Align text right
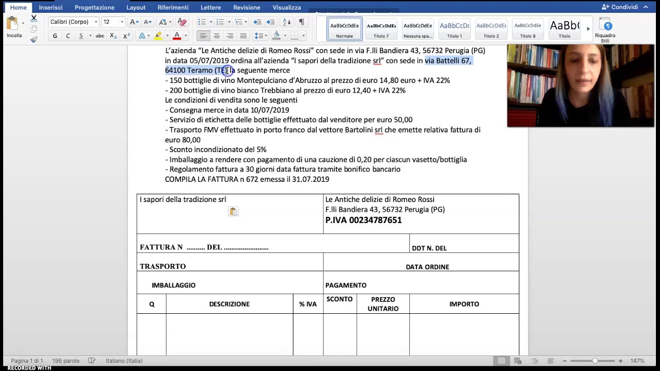This screenshot has width=660, height=371. [230, 36]
